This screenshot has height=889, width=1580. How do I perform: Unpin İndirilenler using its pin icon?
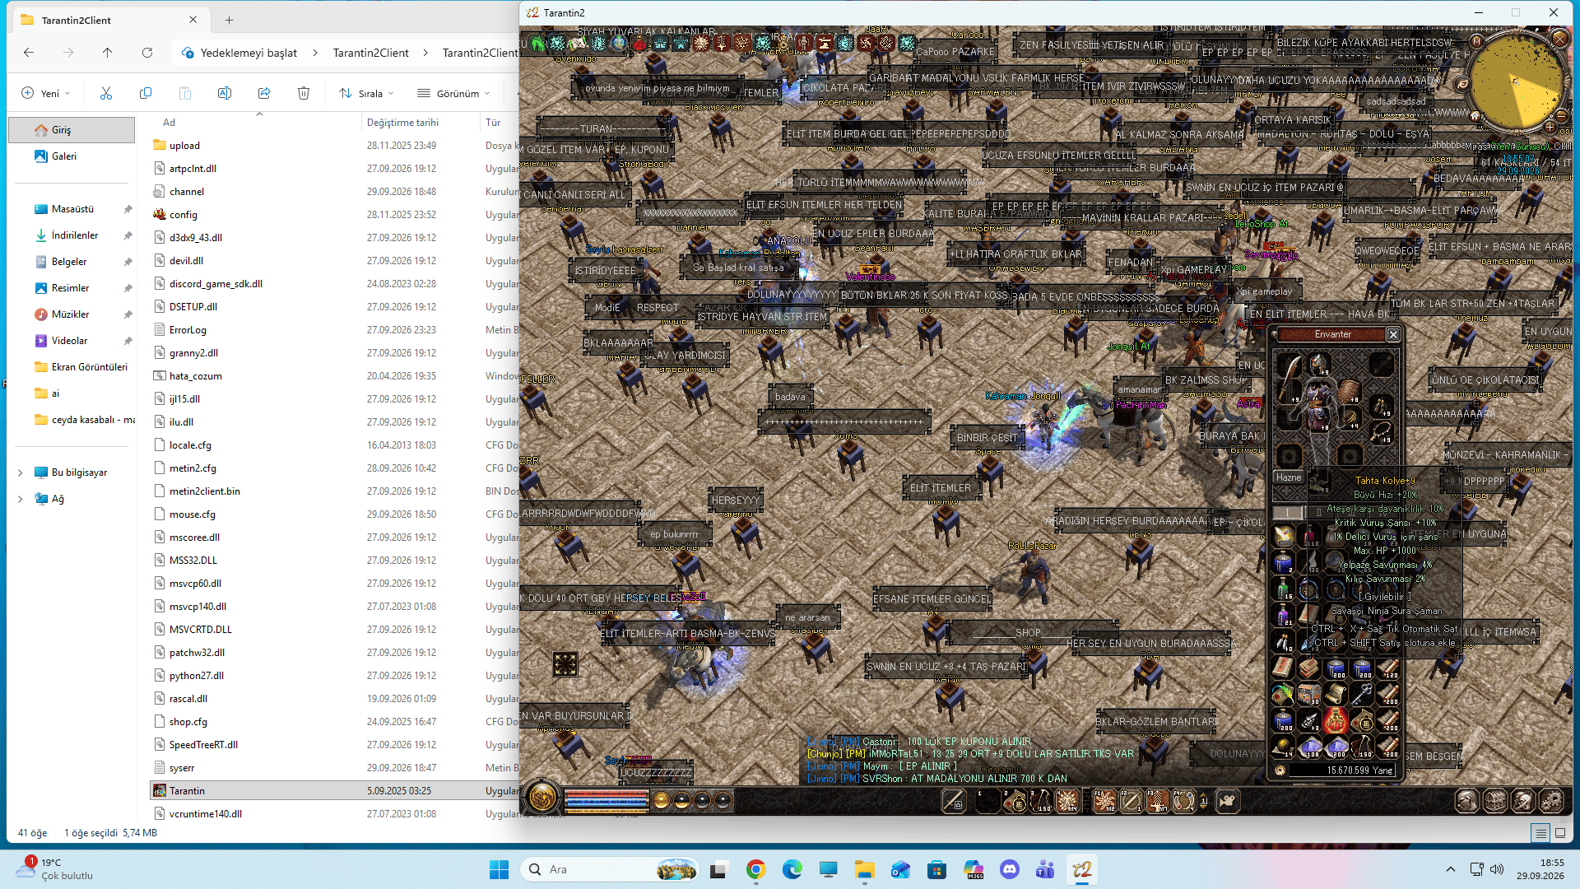coord(128,235)
